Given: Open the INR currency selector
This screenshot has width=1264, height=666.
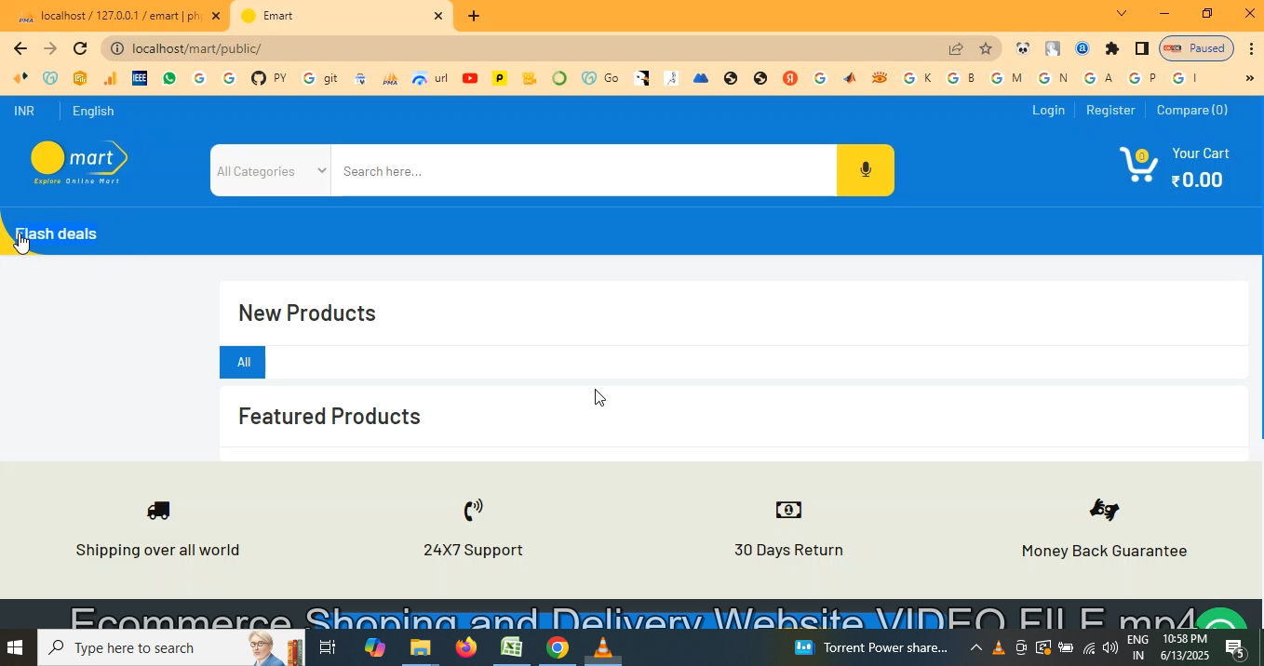Looking at the screenshot, I should [24, 111].
